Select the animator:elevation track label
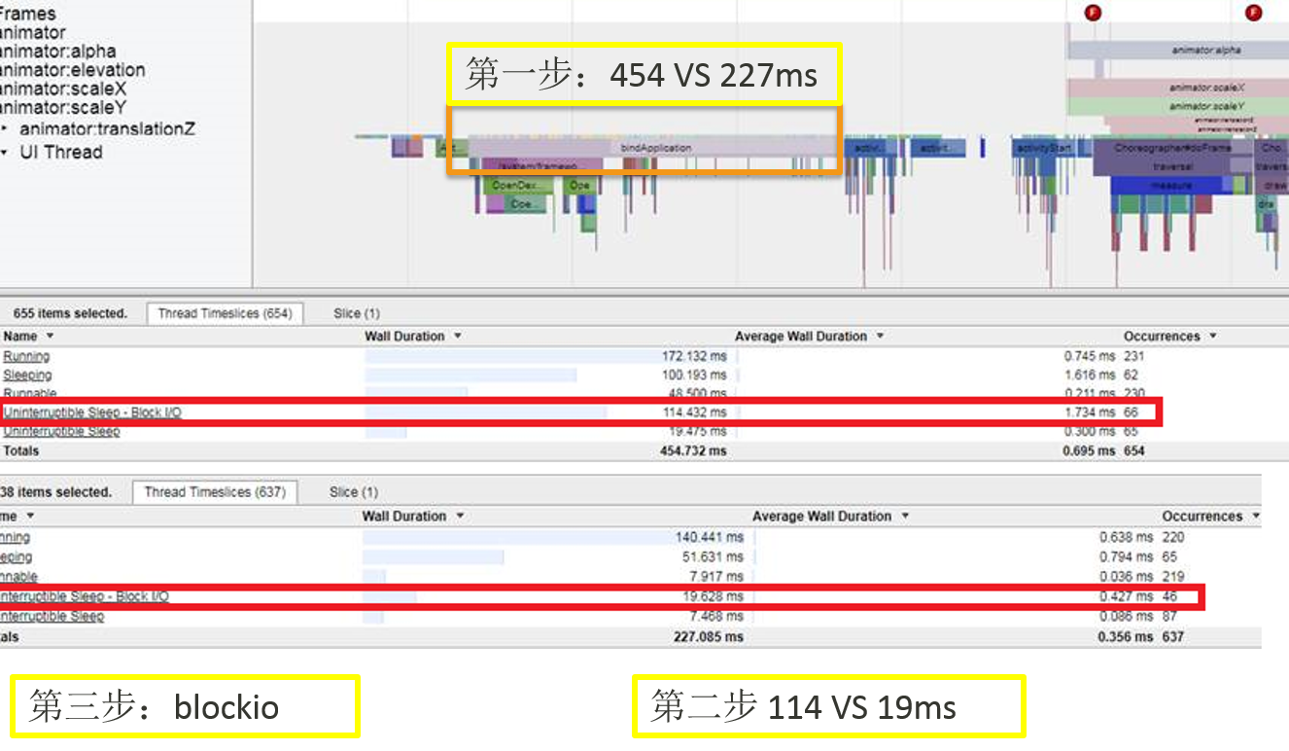Screen dimensions: 1289x751 click(72, 70)
